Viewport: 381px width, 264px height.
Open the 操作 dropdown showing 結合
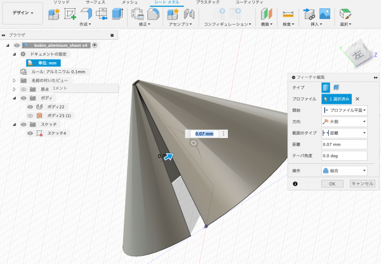(x=345, y=170)
